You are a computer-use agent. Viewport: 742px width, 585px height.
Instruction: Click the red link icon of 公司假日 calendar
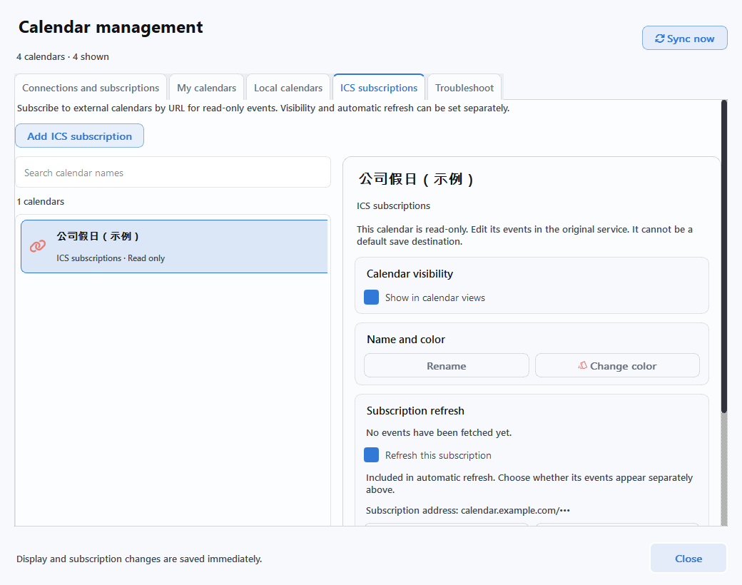38,246
